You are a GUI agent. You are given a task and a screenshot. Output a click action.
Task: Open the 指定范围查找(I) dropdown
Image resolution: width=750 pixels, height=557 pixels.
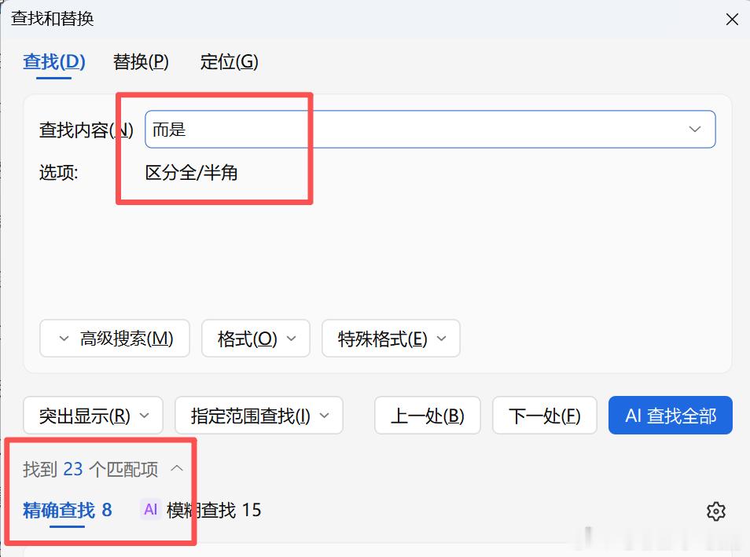point(259,416)
